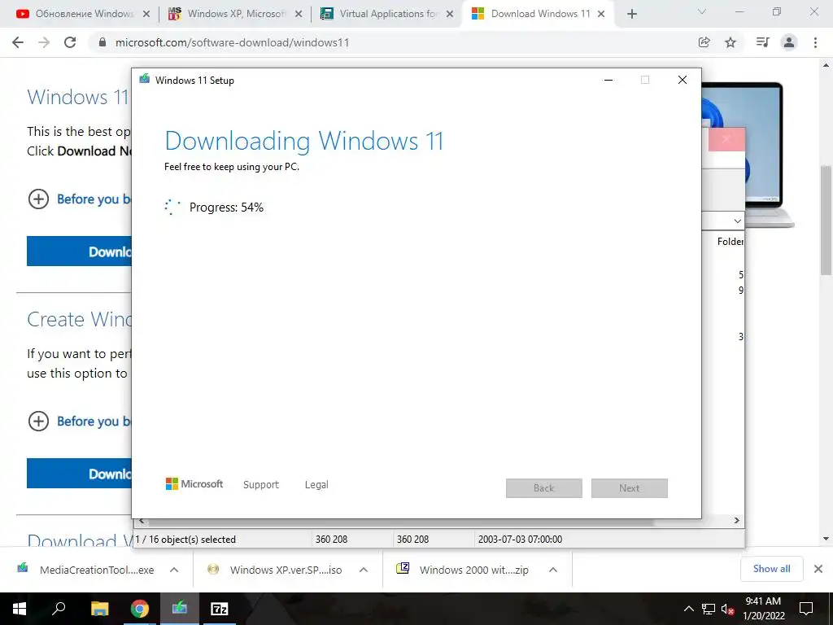The image size is (833, 625).
Task: Open options chevron for Windows XP iso download
Action: [364, 570]
